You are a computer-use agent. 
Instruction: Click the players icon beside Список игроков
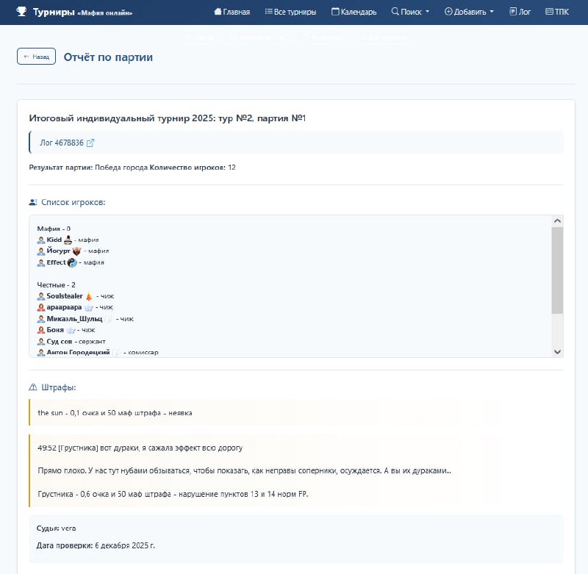click(33, 202)
